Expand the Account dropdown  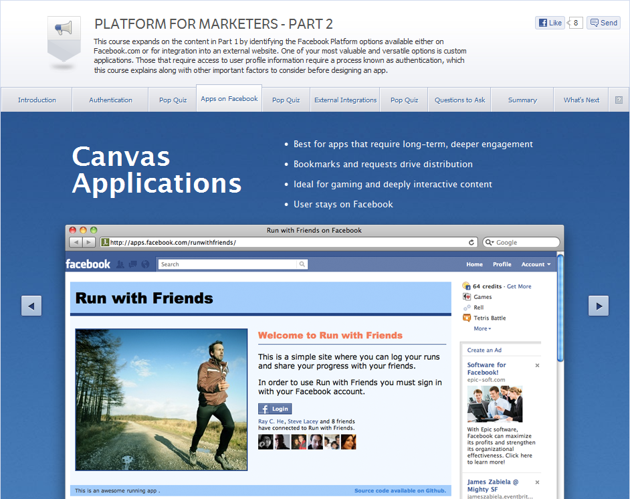(536, 264)
